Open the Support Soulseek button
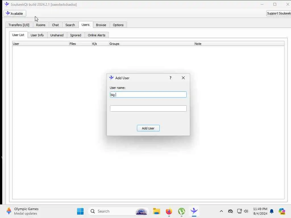 click(x=278, y=13)
